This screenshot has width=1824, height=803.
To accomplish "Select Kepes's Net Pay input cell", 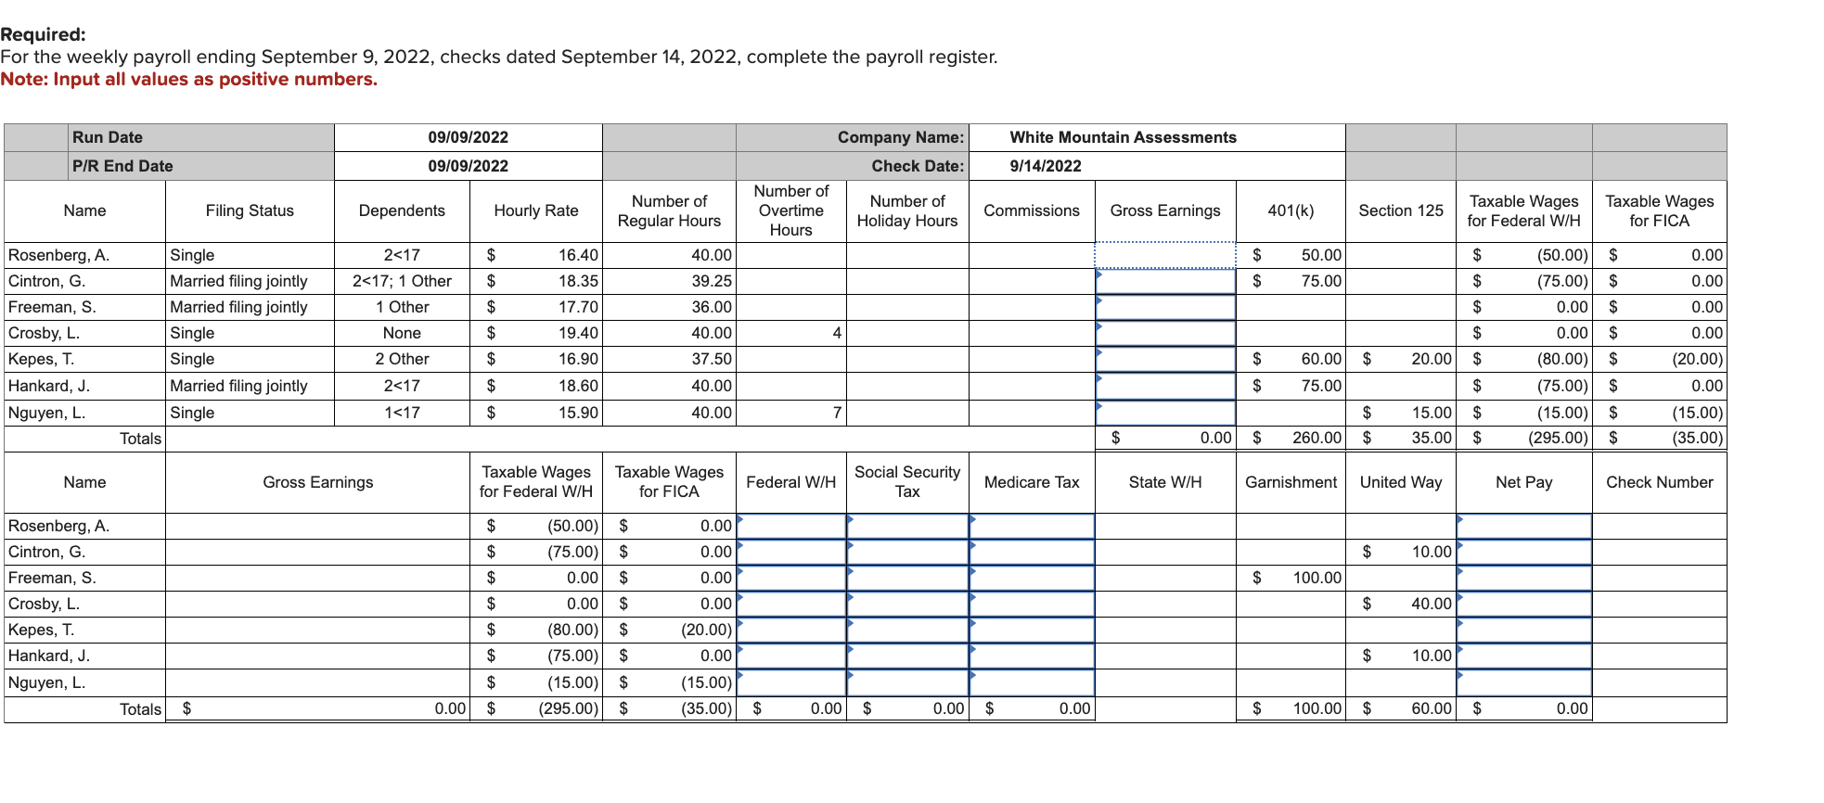I will (x=1524, y=630).
